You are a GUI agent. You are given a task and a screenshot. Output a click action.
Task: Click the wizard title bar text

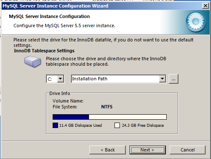coord(56,6)
